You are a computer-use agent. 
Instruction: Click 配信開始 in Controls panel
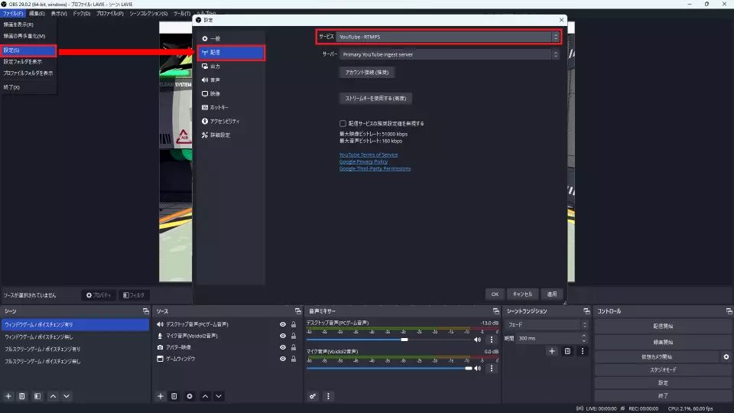coord(663,327)
